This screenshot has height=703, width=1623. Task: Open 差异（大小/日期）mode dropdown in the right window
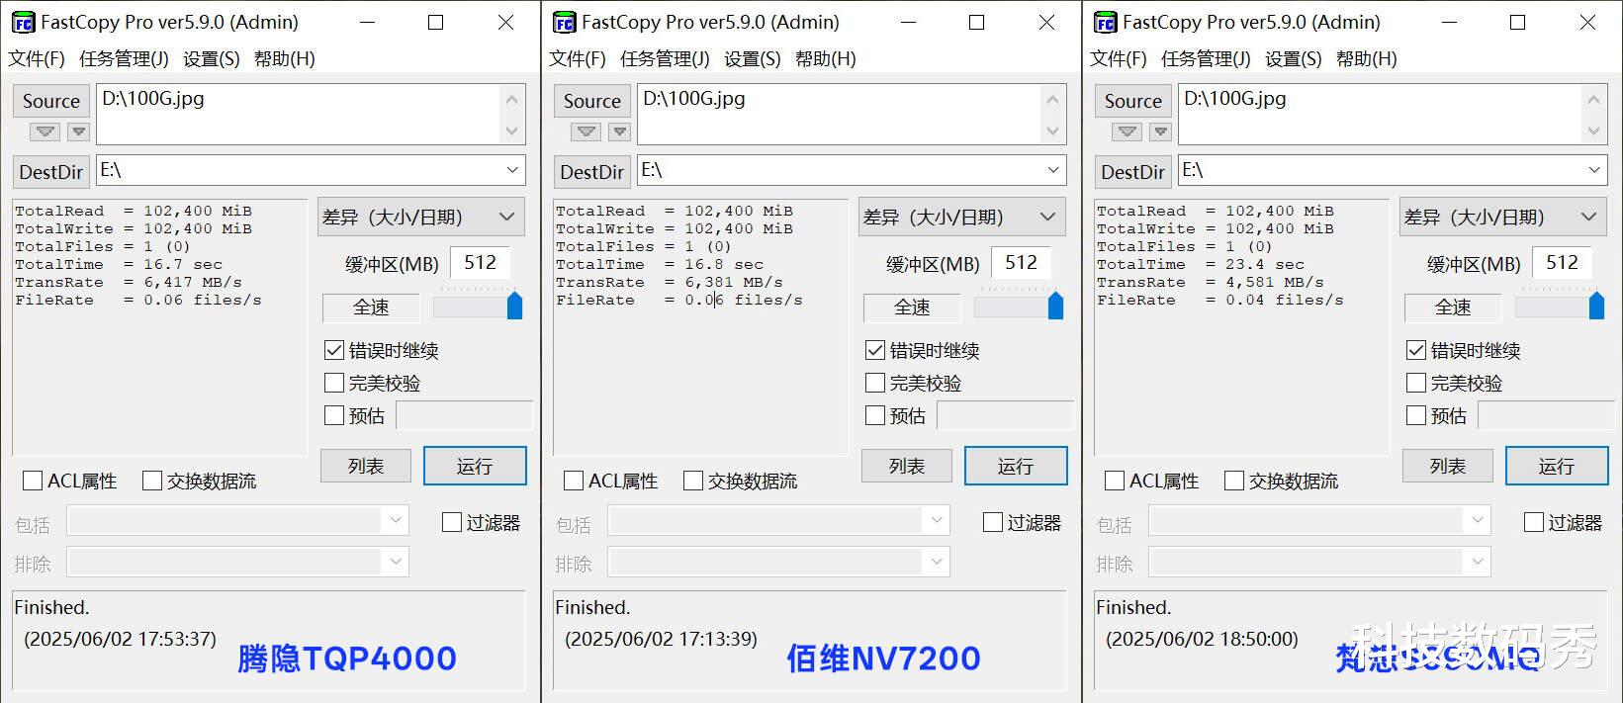(x=1503, y=217)
